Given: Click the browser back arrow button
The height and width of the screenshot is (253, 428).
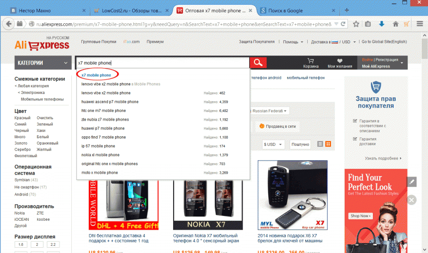Looking at the screenshot, I should coord(9,24).
